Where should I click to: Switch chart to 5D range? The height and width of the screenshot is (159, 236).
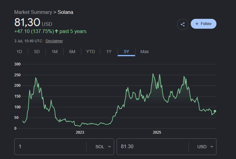click(x=37, y=52)
